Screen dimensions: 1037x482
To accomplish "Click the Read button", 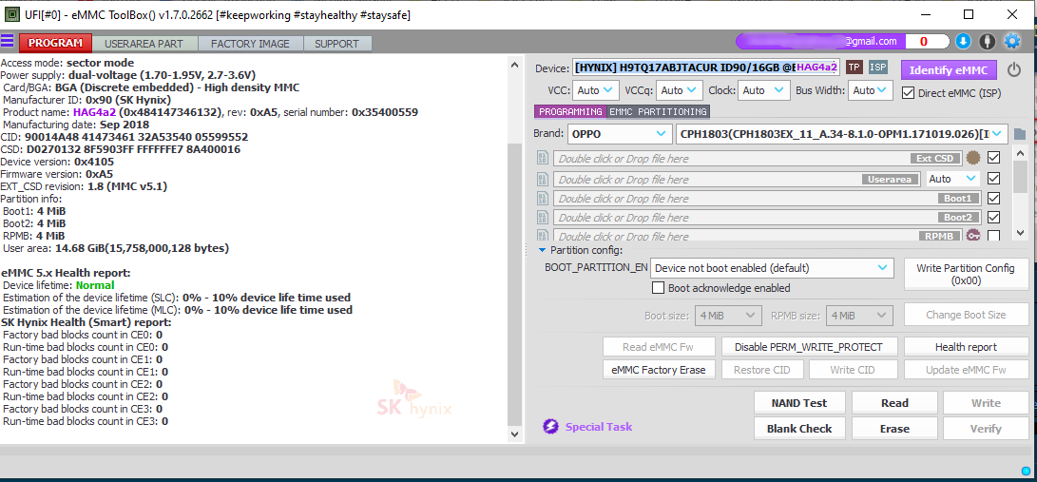I will pyautogui.click(x=894, y=403).
